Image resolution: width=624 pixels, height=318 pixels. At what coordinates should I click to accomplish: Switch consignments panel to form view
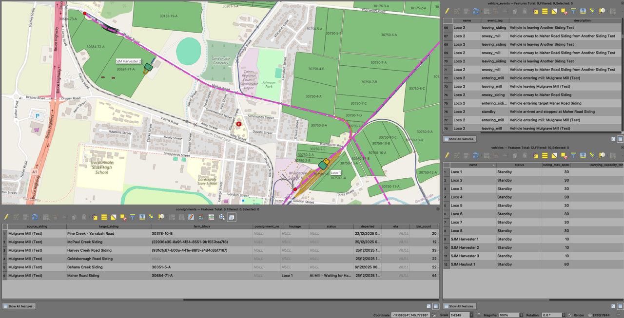pyautogui.click(x=429, y=306)
